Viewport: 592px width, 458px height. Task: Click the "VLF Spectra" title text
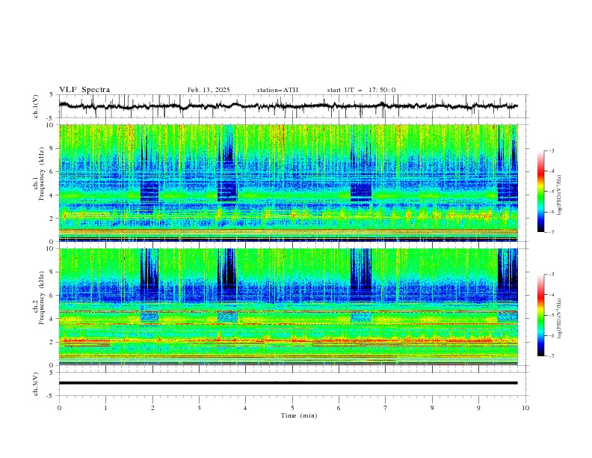click(x=84, y=90)
